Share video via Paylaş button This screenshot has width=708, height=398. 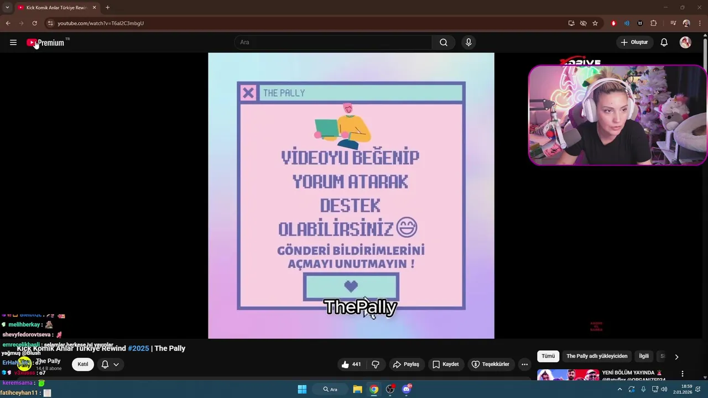tap(406, 364)
